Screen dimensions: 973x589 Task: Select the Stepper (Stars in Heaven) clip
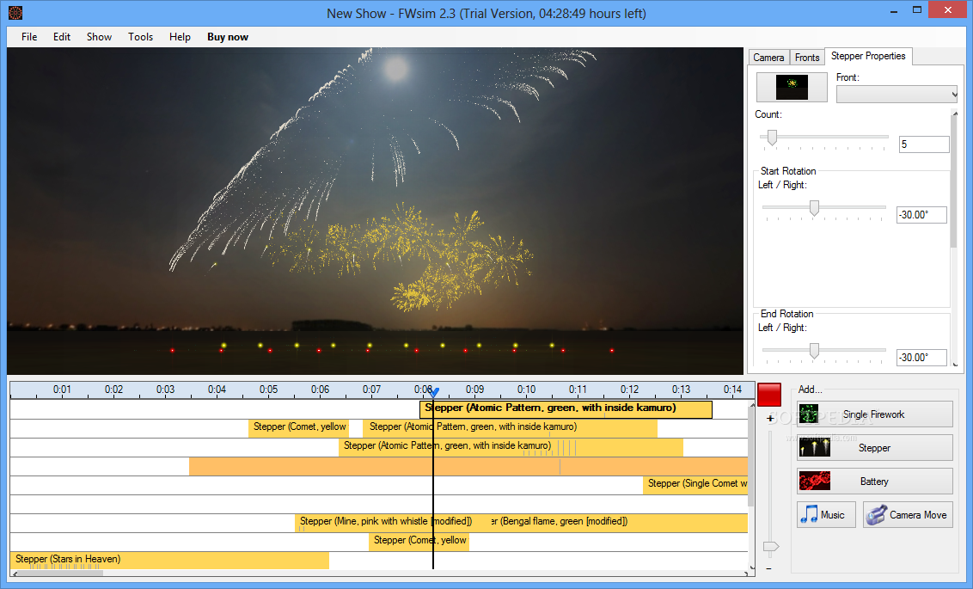pos(169,561)
